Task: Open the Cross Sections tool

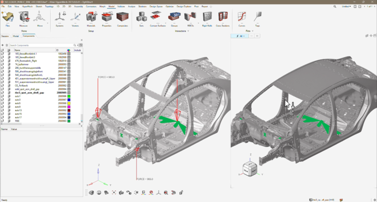Action: pos(223,17)
